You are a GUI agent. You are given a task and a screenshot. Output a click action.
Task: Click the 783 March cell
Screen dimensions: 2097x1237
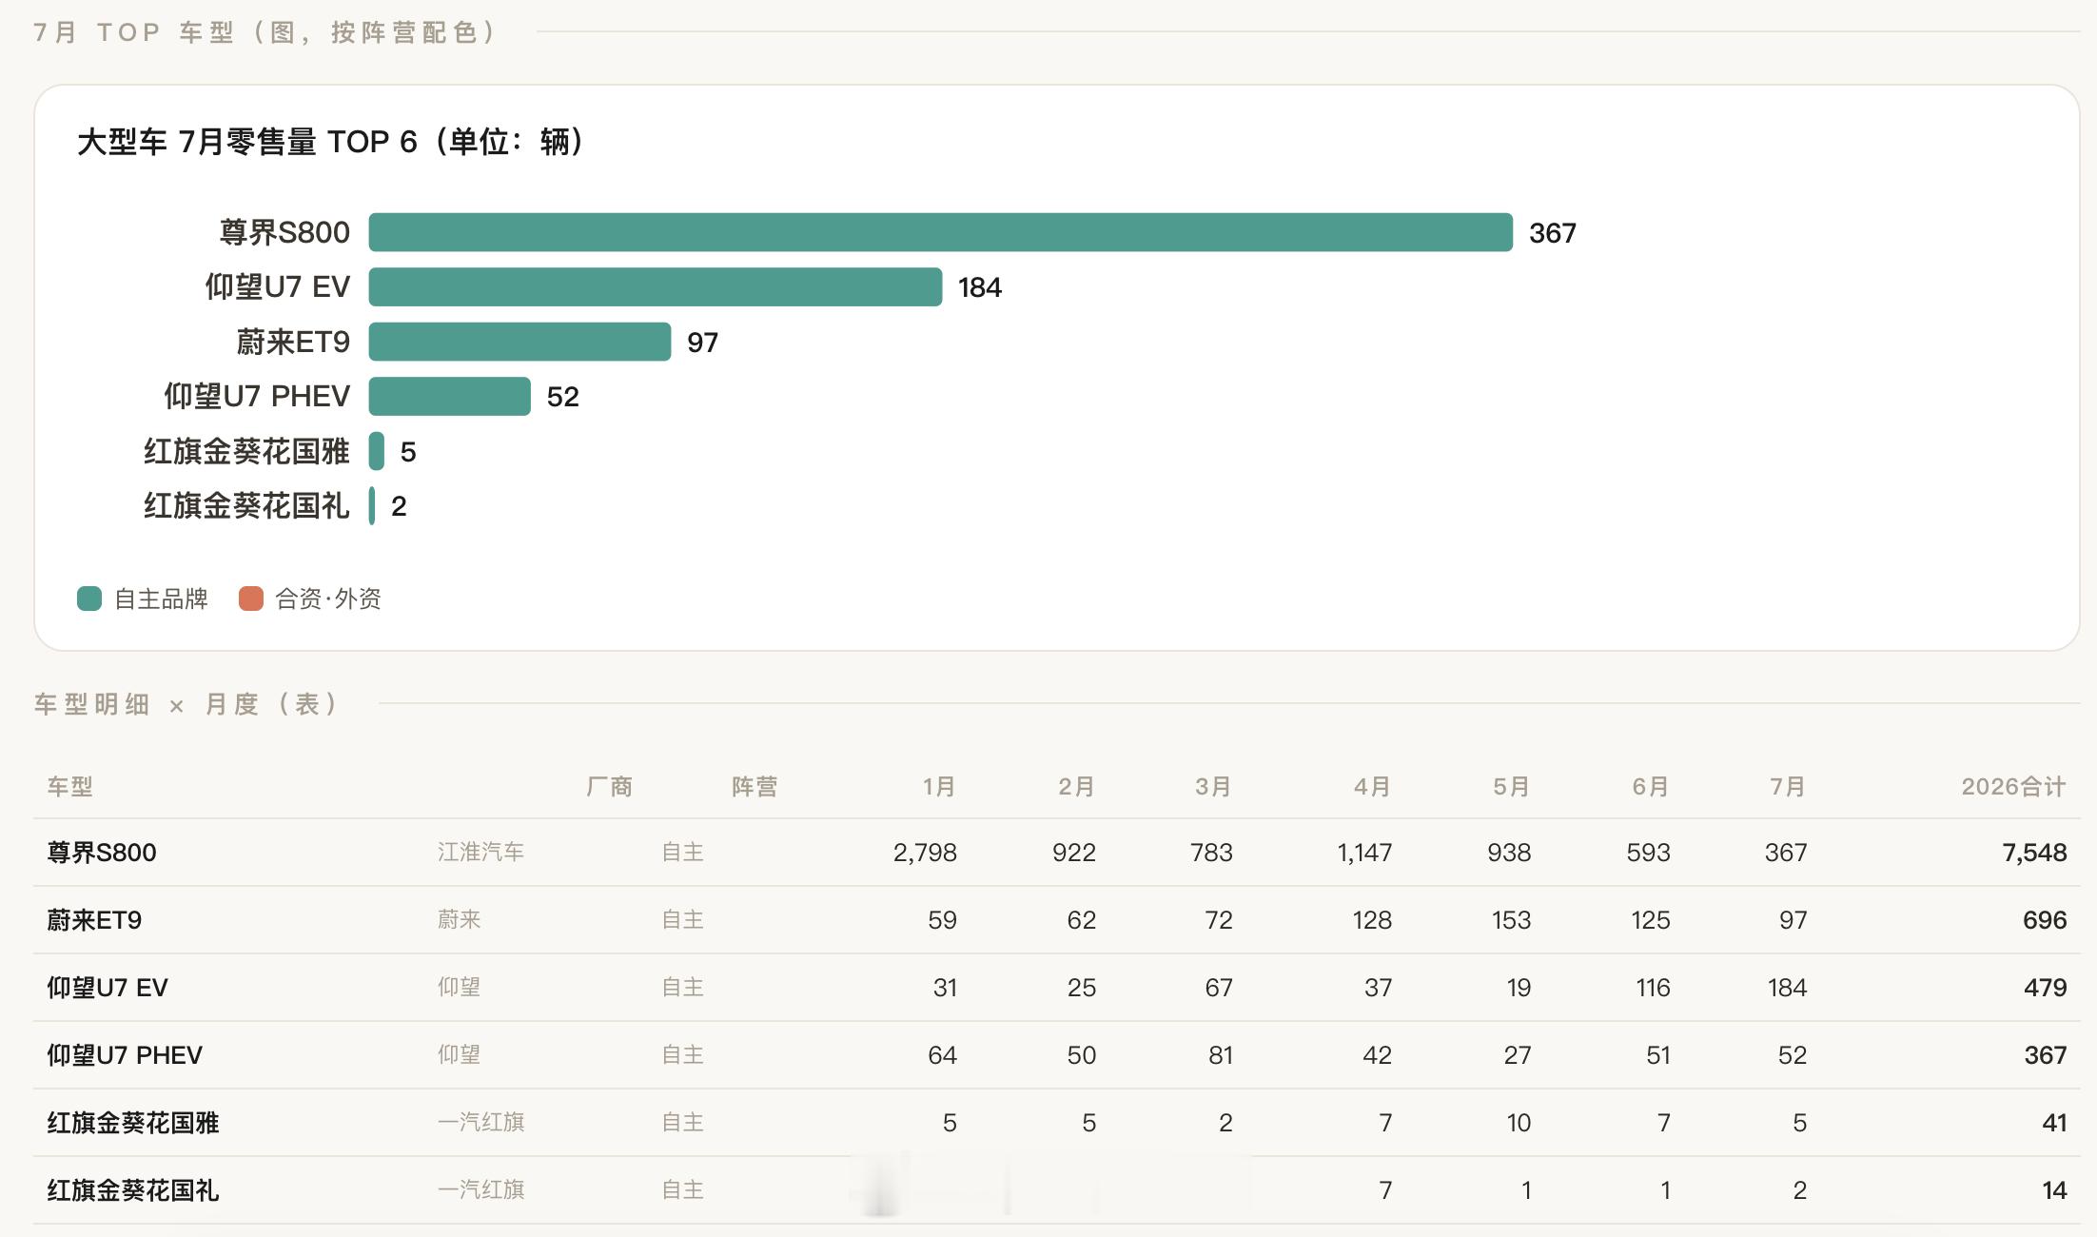click(1211, 853)
